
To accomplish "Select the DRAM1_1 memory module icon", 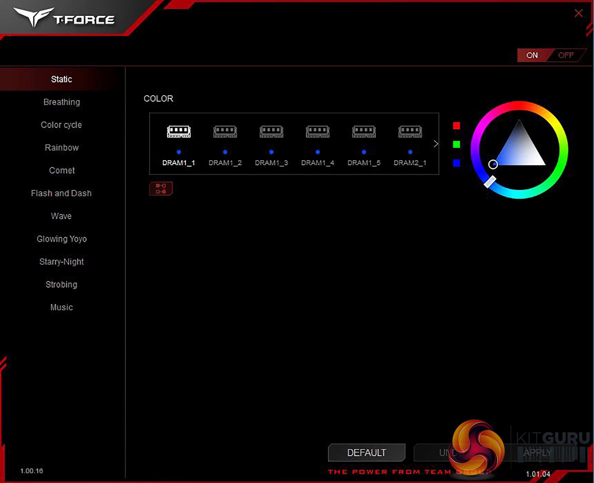I will [x=179, y=131].
